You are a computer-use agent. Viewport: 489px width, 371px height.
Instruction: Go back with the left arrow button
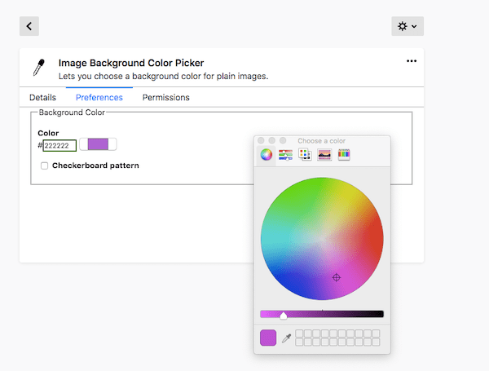point(29,26)
